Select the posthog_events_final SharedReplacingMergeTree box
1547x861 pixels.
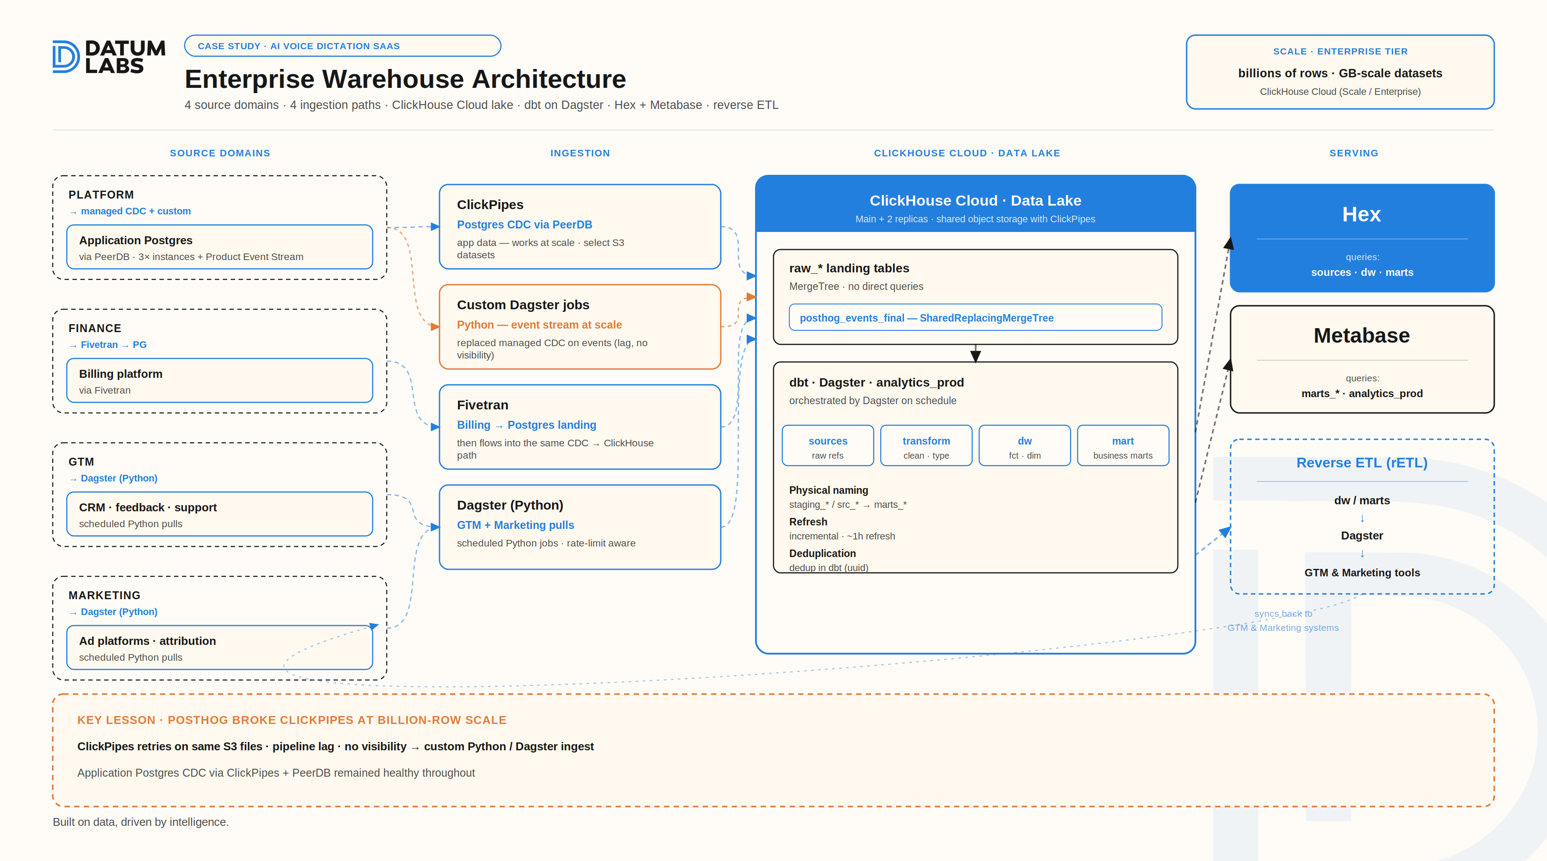tap(975, 318)
